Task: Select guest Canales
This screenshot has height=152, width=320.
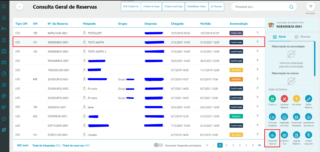Action: (92, 135)
